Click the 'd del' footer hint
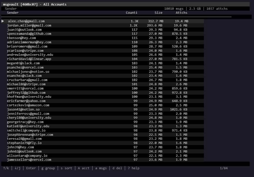 117,168
